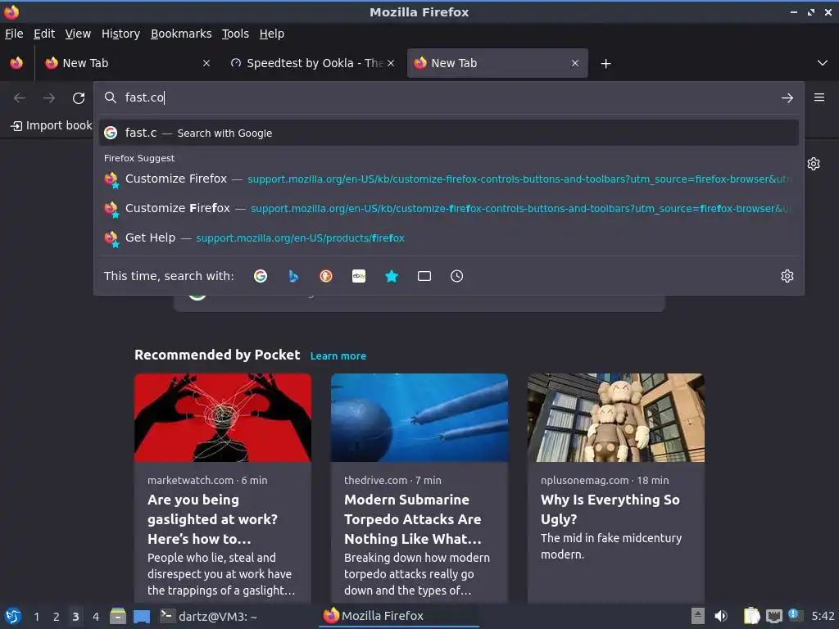Viewport: 839px width, 629px height.
Task: Open the hamburger application menu
Action: pos(819,97)
